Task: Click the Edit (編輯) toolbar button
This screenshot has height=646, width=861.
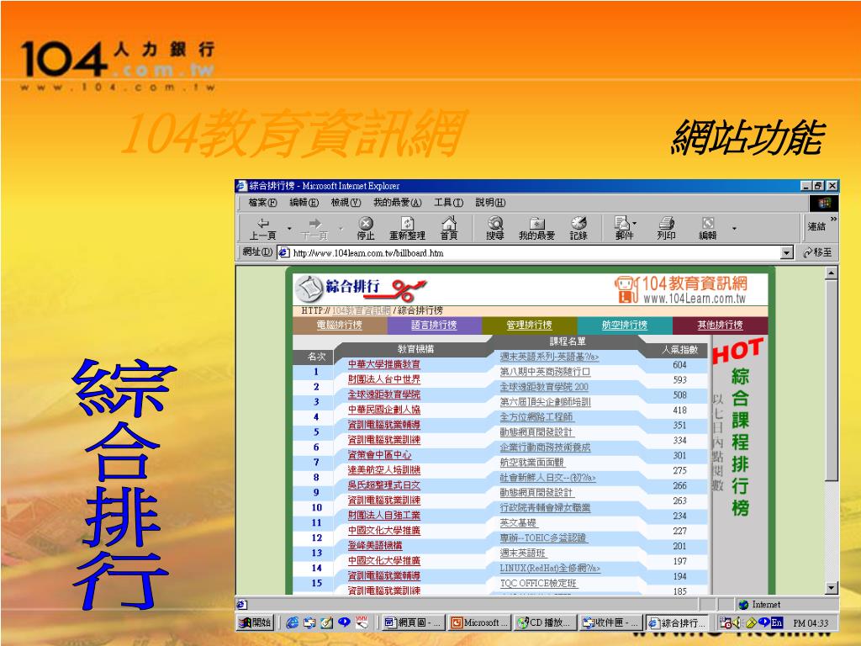Action: pos(708,228)
